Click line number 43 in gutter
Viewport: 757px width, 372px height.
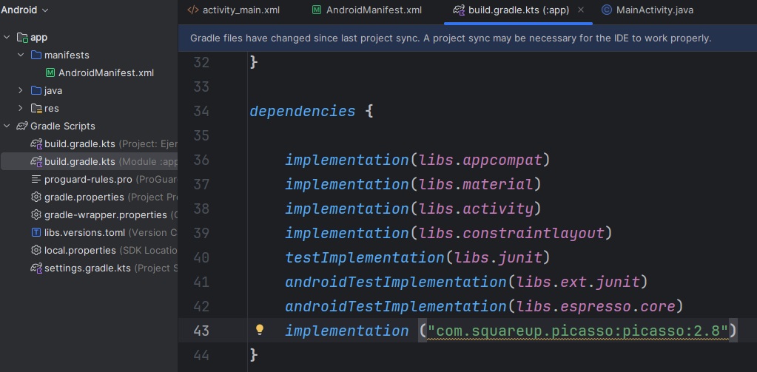coord(201,331)
